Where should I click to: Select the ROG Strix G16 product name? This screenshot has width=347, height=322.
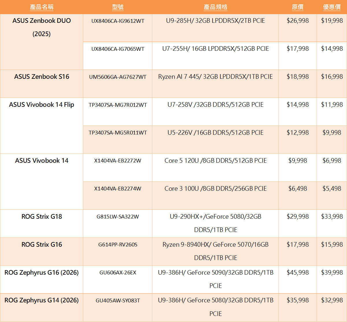click(x=42, y=245)
